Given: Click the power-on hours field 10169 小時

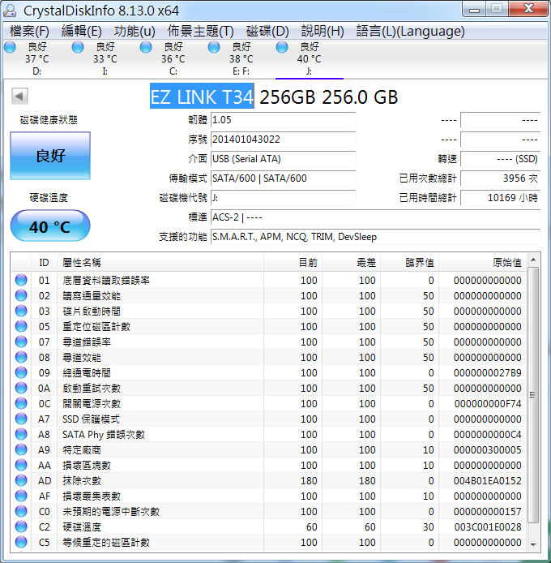Looking at the screenshot, I should 501,198.
